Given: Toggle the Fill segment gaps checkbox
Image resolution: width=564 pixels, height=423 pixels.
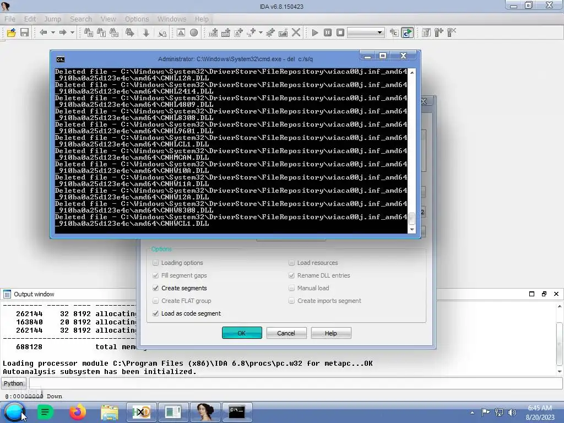Looking at the screenshot, I should click(155, 275).
